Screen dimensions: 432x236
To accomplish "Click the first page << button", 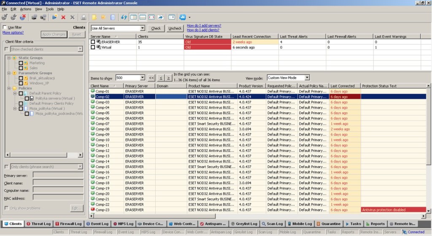I will (x=151, y=78).
